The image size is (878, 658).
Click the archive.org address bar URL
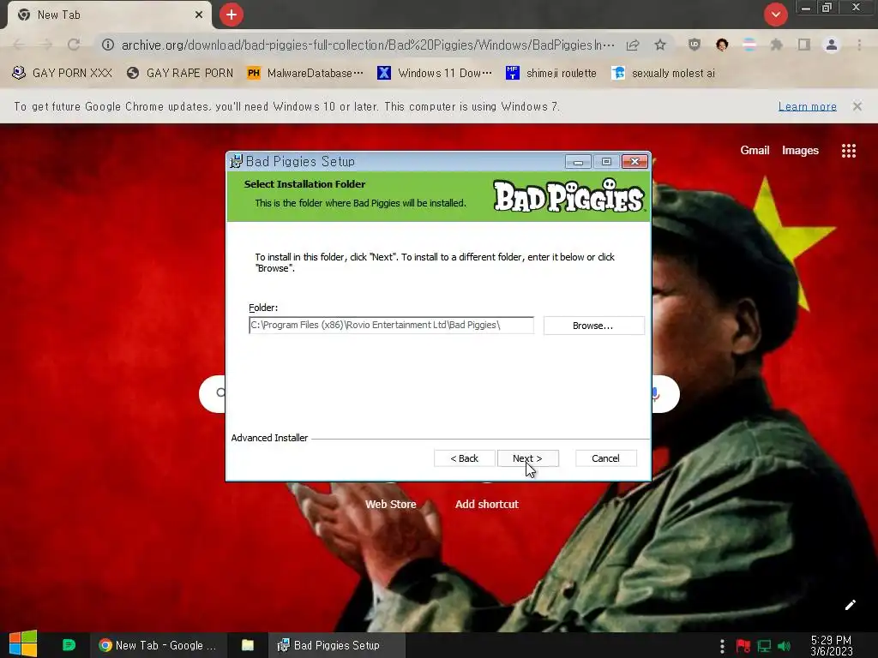pos(368,45)
